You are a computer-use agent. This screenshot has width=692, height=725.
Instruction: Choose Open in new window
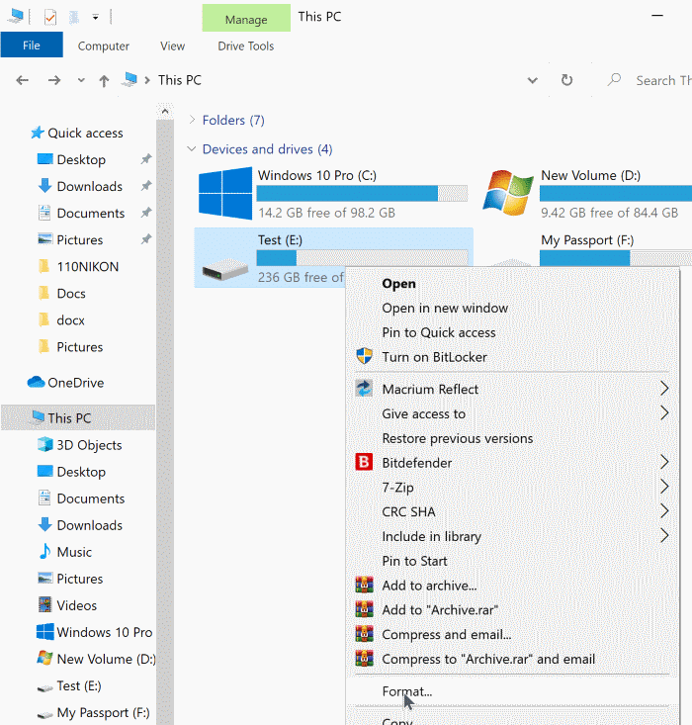click(445, 309)
